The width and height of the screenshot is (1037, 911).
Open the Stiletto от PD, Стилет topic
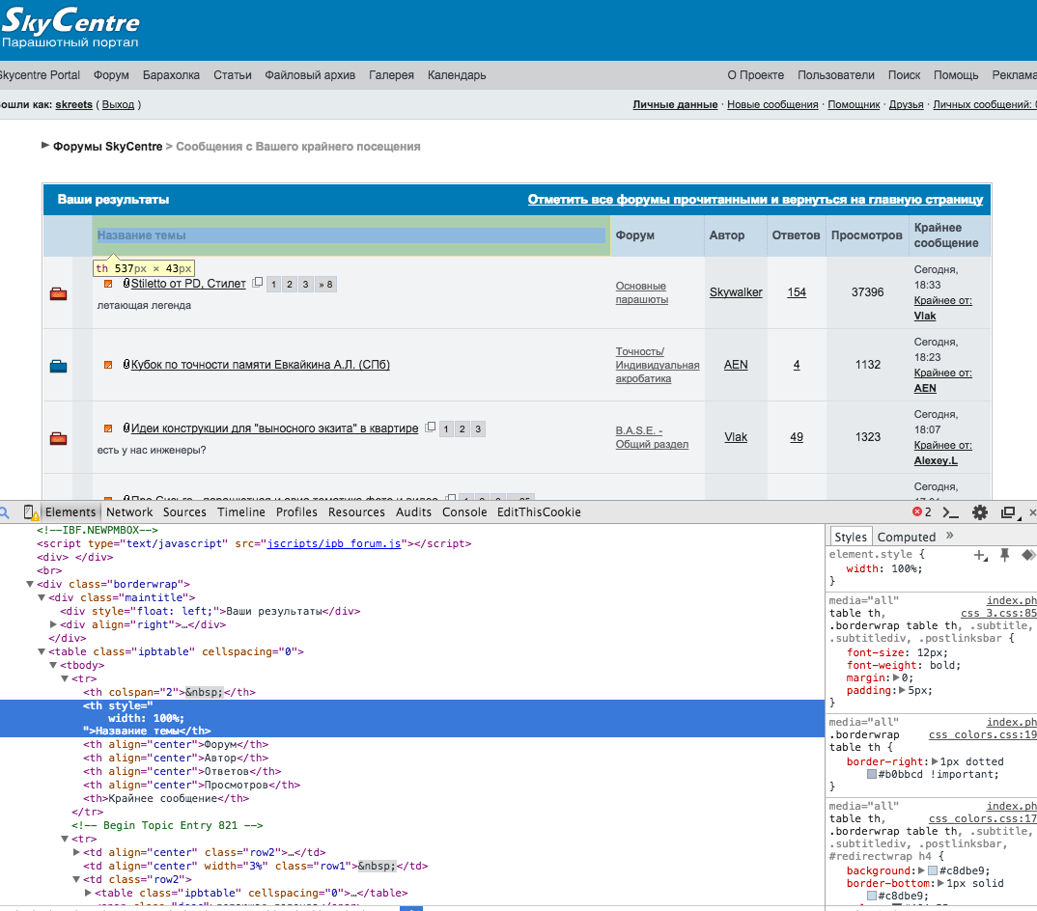[188, 284]
